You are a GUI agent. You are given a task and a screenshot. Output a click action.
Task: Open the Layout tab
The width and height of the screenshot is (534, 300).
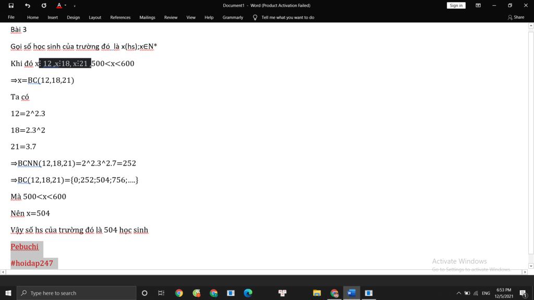(95, 17)
